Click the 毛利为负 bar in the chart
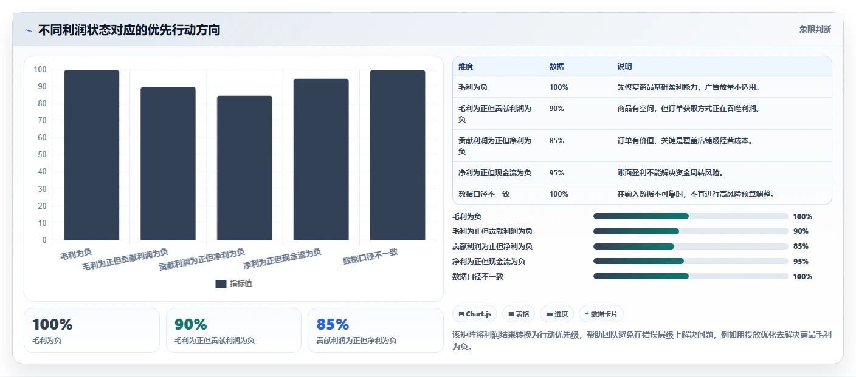The width and height of the screenshot is (856, 377). tap(92, 155)
